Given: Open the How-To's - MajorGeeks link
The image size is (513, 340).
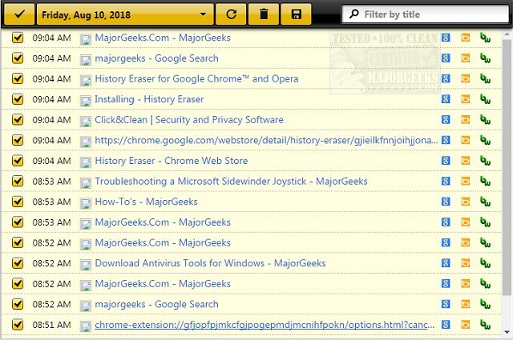Looking at the screenshot, I should click(146, 202).
